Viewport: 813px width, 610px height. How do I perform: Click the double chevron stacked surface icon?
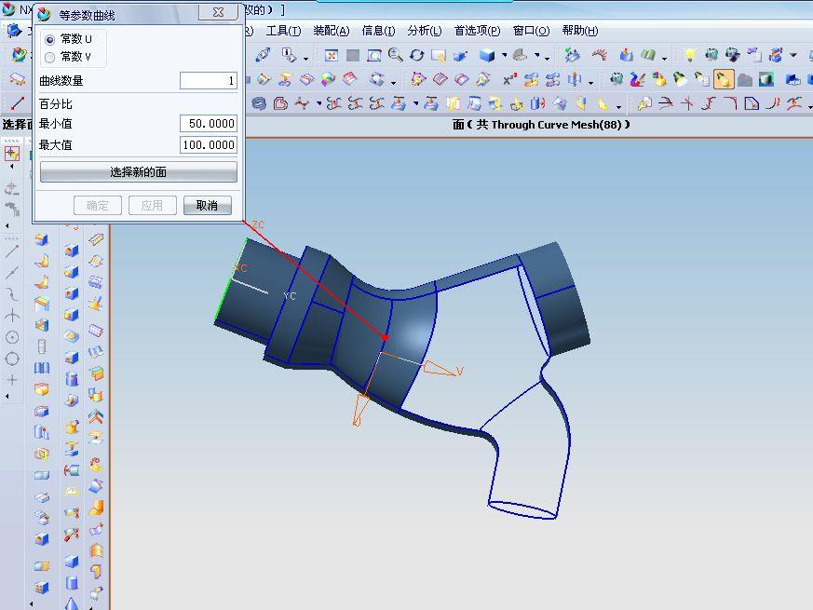coord(96,416)
